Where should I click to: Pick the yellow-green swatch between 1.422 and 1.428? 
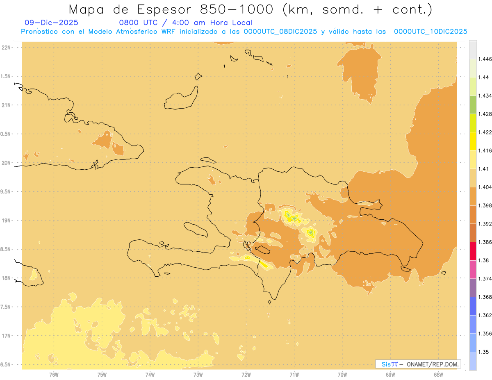(473, 123)
